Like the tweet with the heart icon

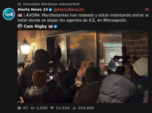pos(52,108)
